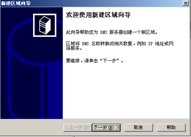Screen dimensions: 191x137
Task: Click the text 要继续，请单击“下一步”
Action: (x=95, y=60)
